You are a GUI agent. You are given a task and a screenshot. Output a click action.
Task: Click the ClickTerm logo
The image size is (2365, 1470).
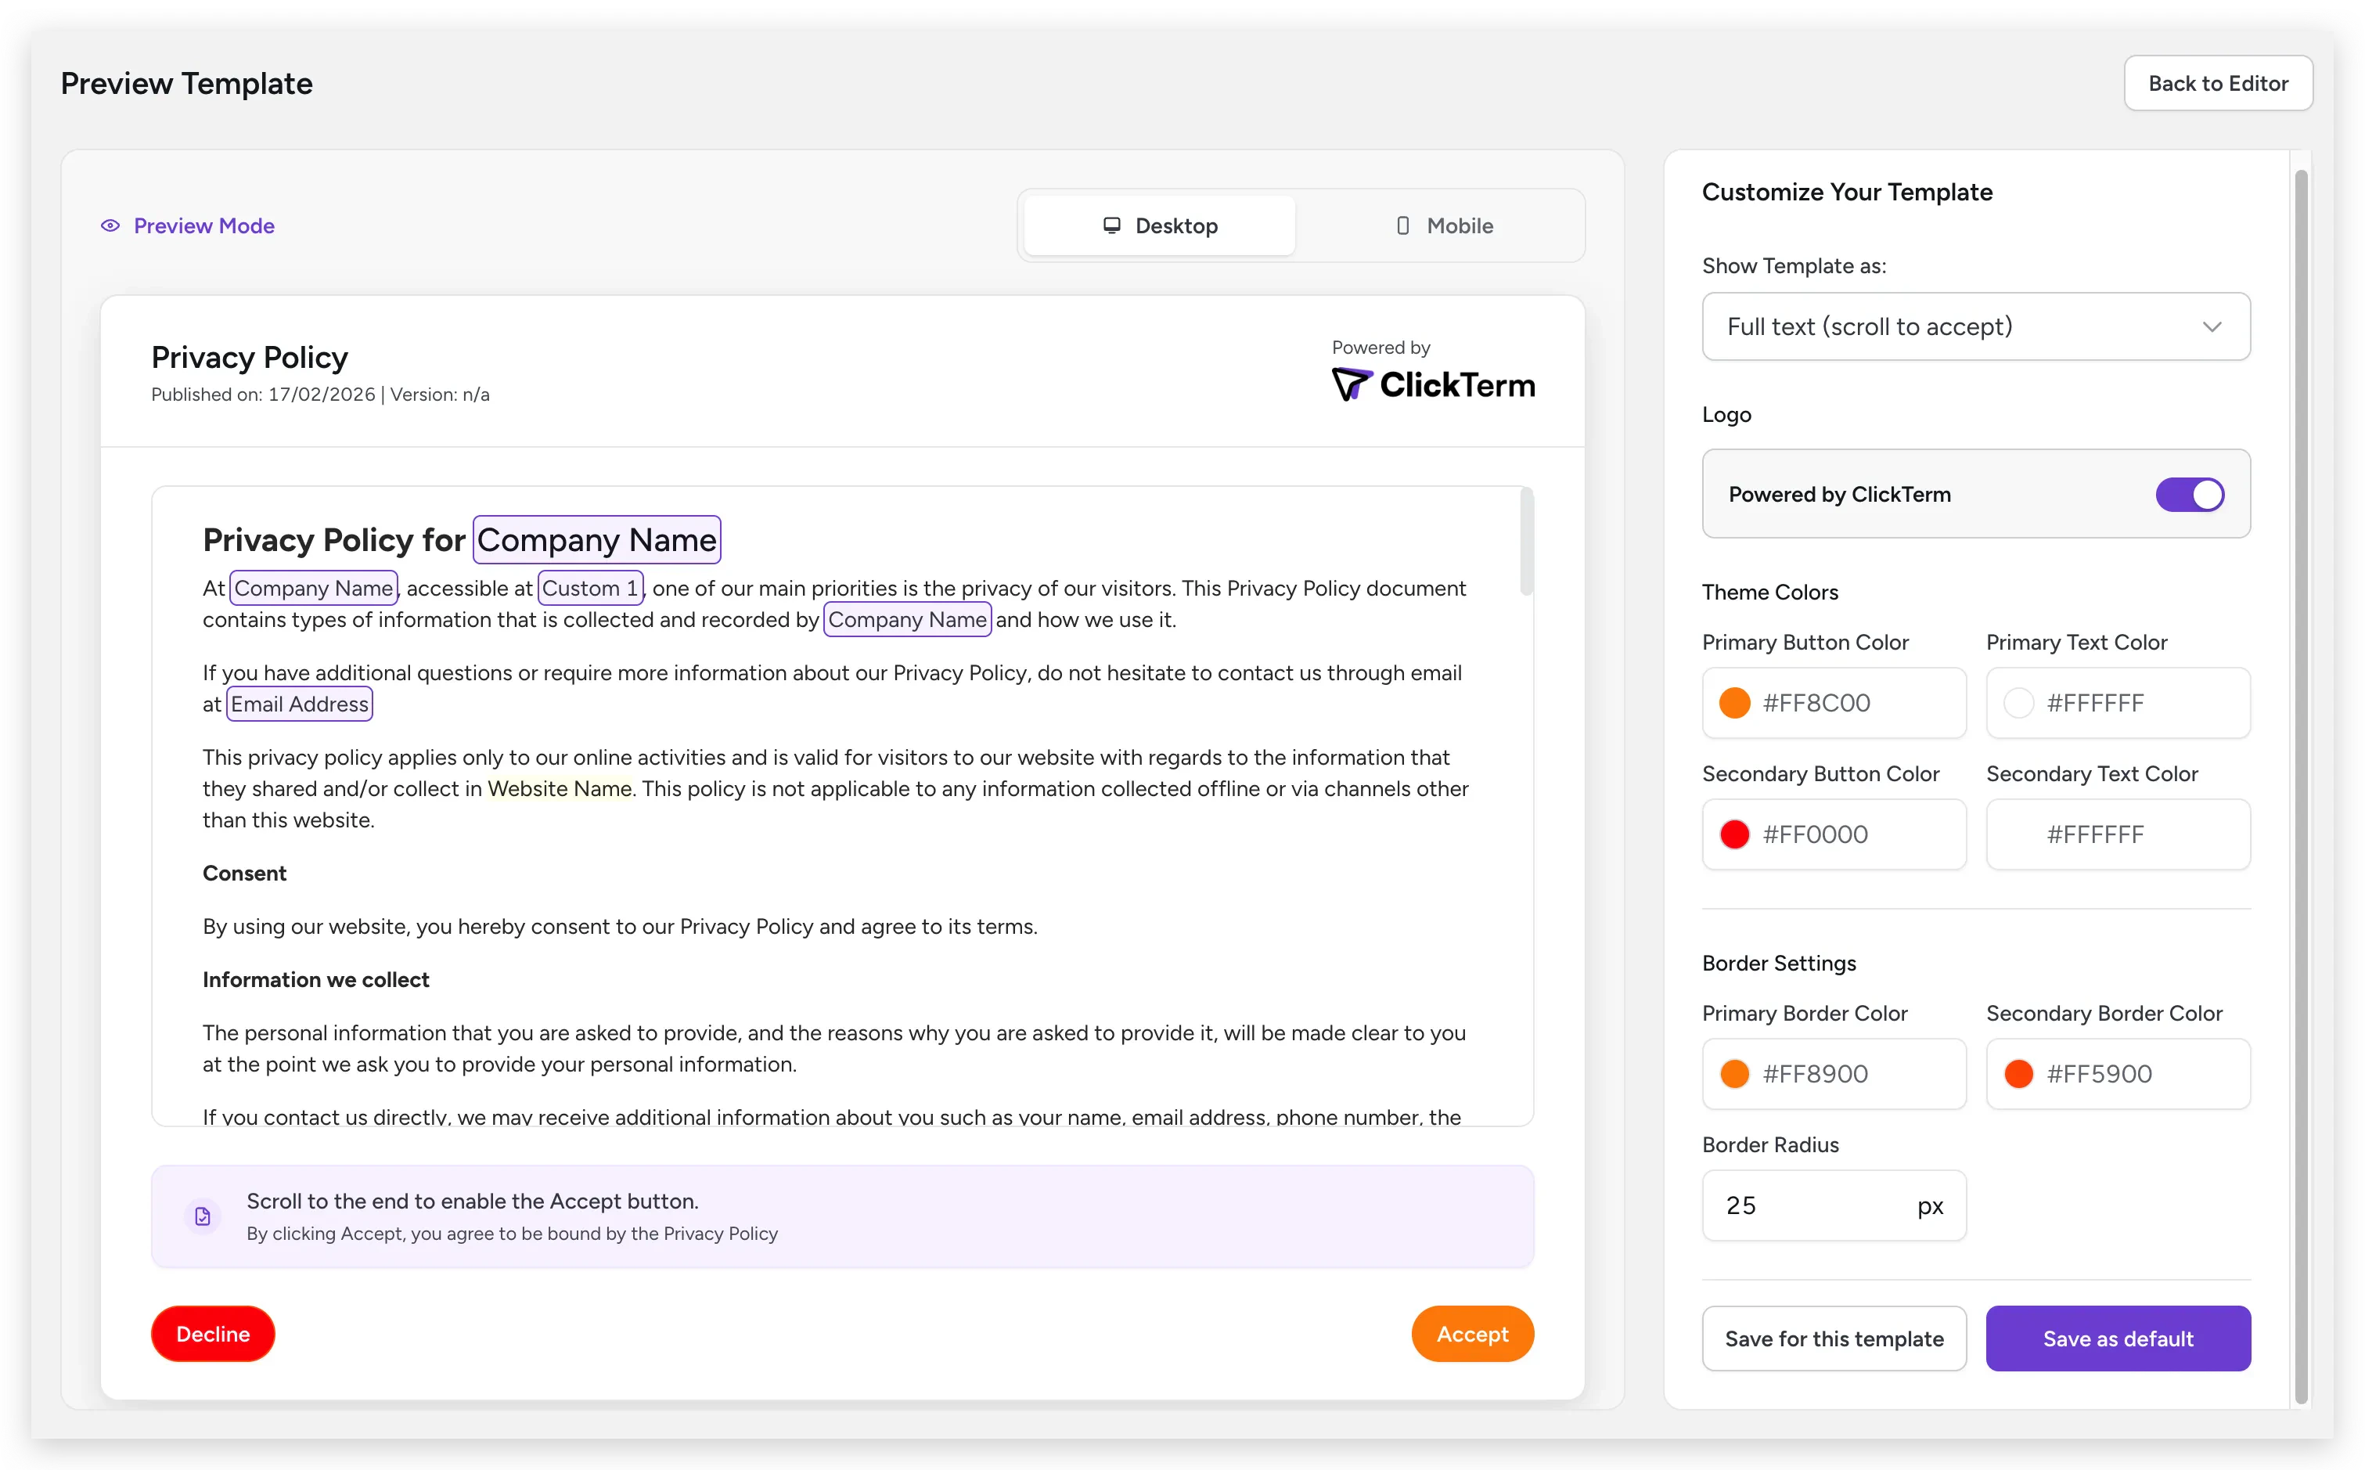click(x=1434, y=383)
